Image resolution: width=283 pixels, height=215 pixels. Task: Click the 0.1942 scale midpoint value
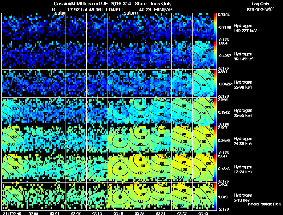point(225,112)
